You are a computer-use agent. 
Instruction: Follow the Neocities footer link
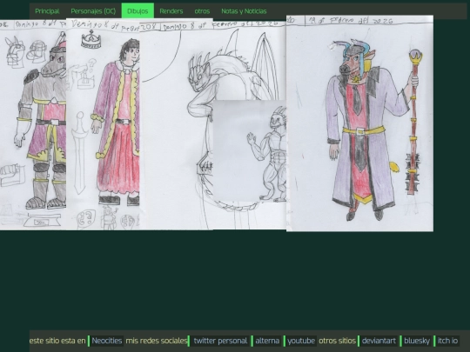[107, 341]
